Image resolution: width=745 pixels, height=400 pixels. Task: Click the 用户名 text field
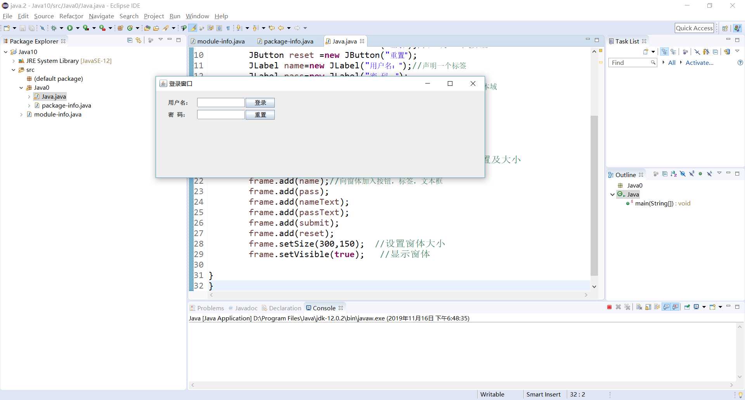[221, 103]
